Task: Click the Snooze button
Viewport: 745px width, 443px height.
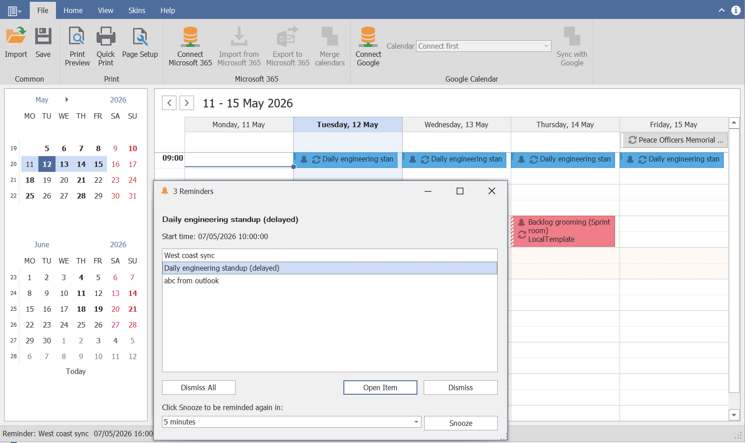Action: point(461,423)
